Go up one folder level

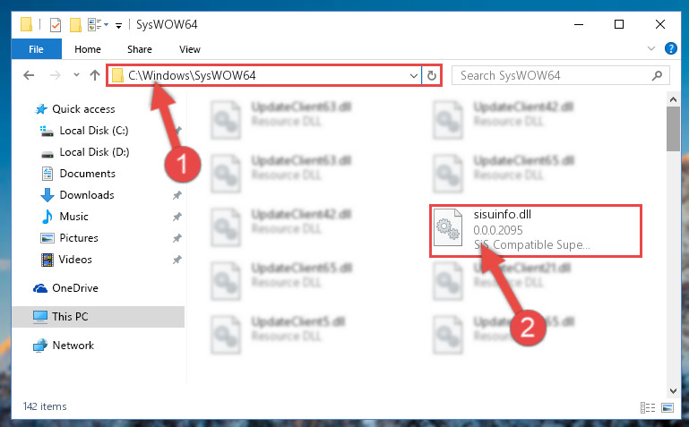(x=94, y=75)
